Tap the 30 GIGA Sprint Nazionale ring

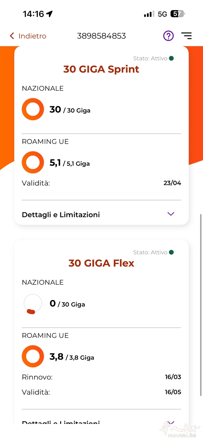point(33,109)
